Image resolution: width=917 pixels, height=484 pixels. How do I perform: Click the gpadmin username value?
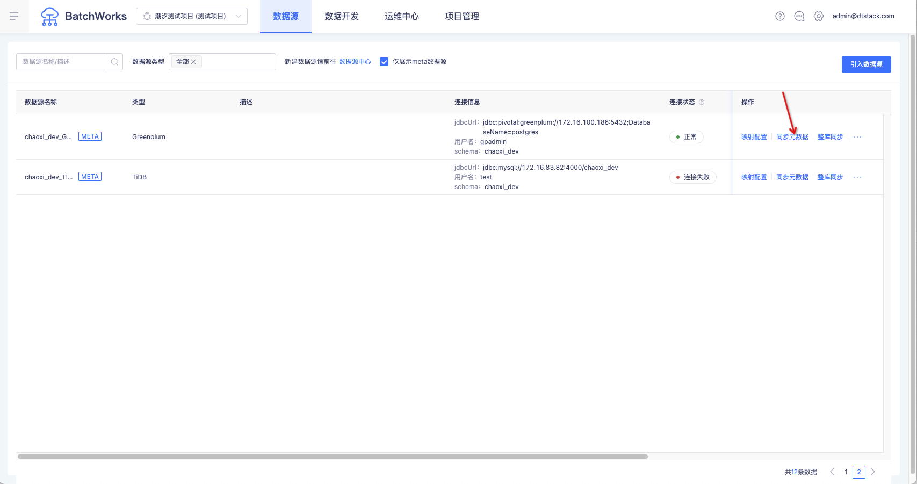click(x=493, y=142)
